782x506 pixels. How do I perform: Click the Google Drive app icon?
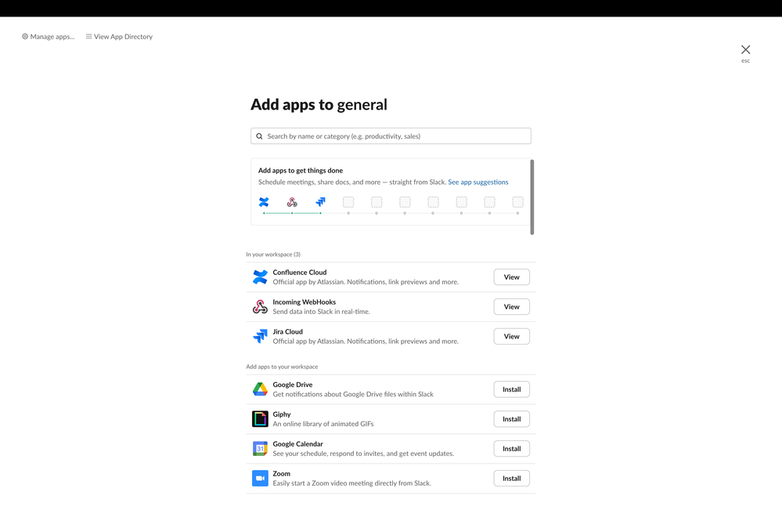pos(260,389)
